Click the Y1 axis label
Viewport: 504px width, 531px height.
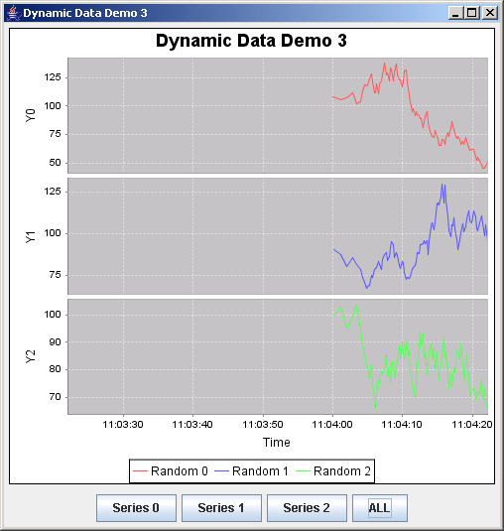coord(31,236)
